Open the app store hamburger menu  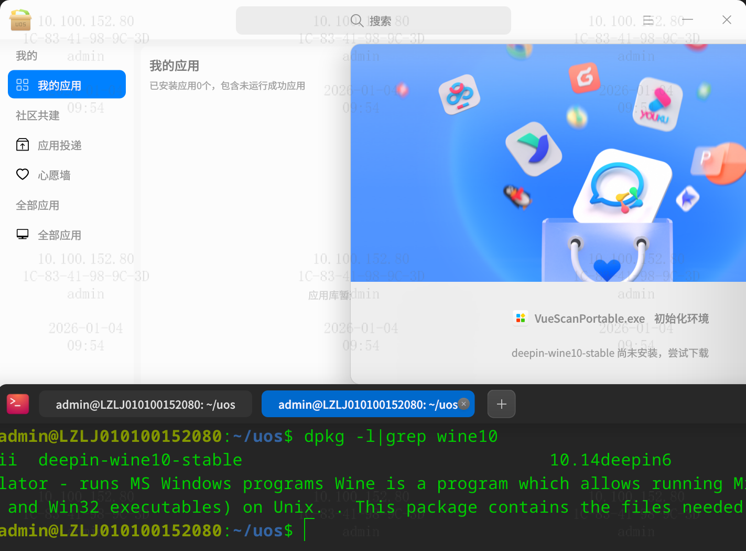tap(648, 20)
